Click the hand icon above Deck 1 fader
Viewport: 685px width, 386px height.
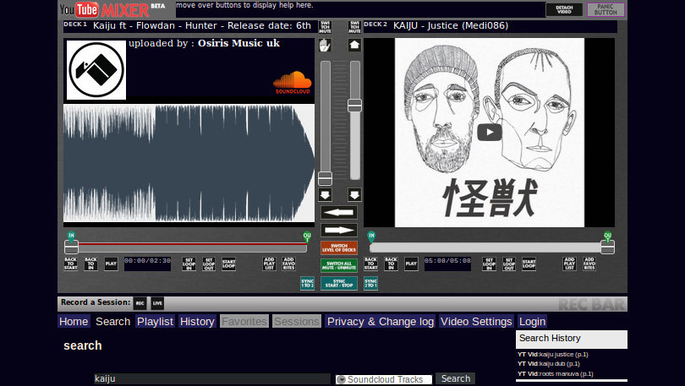point(325,45)
